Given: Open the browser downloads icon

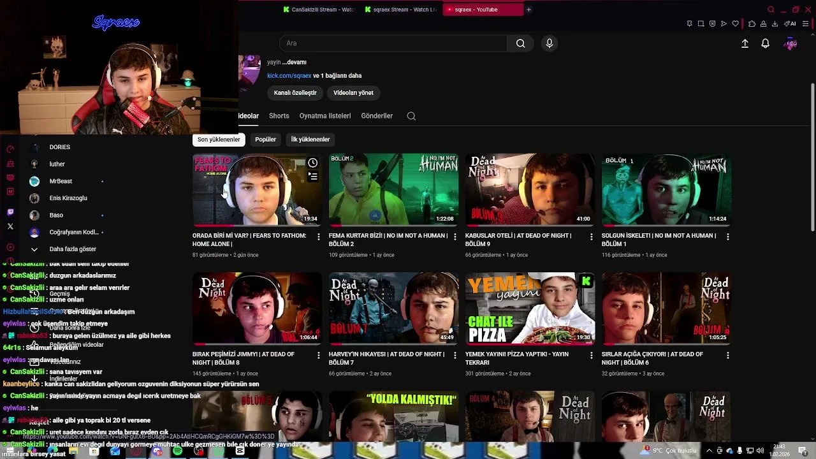Looking at the screenshot, I should (x=775, y=24).
